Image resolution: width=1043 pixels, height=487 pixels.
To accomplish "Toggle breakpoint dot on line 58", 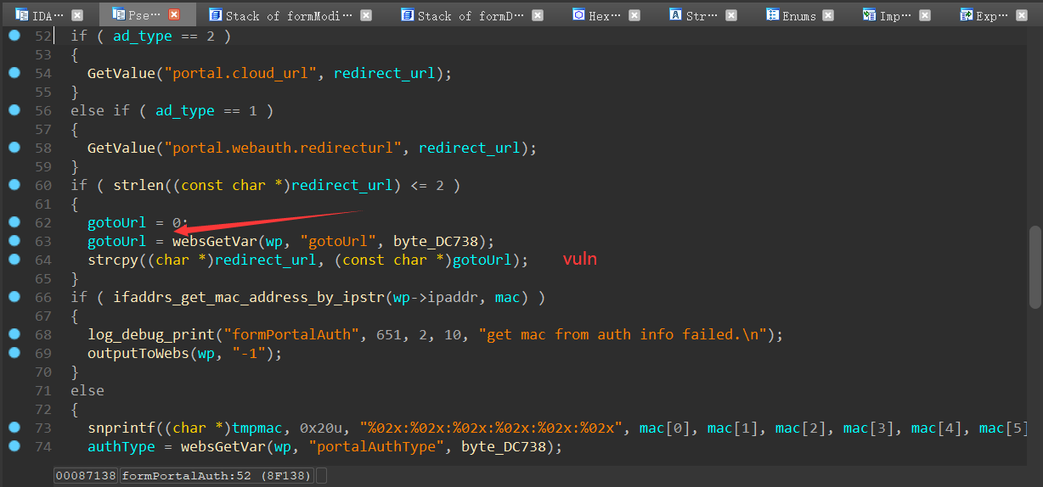I will [14, 147].
